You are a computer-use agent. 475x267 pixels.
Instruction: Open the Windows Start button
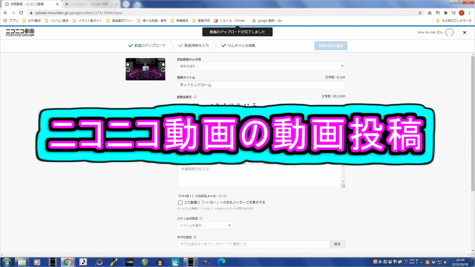point(6,262)
